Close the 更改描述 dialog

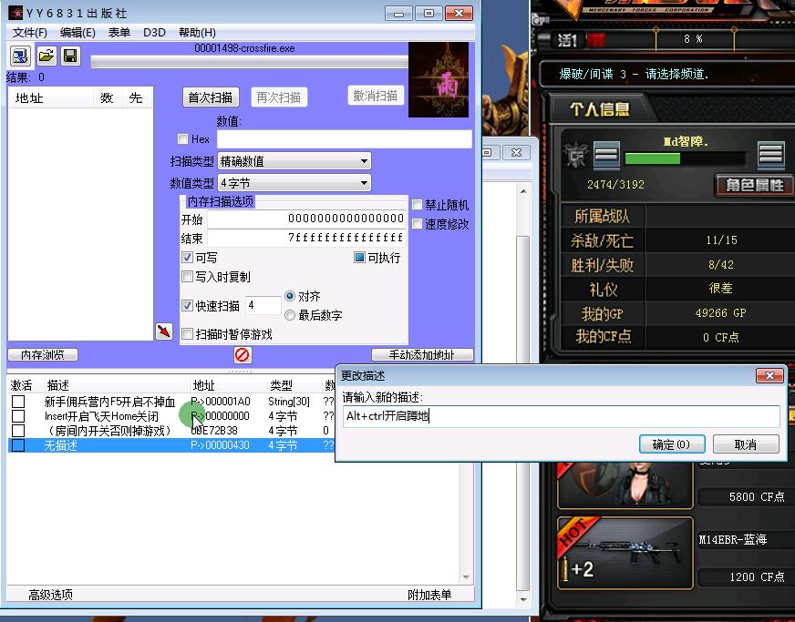coord(769,375)
